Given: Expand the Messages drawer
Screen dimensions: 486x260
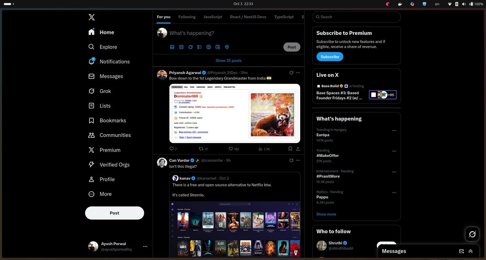Looking at the screenshot, I should [x=471, y=251].
